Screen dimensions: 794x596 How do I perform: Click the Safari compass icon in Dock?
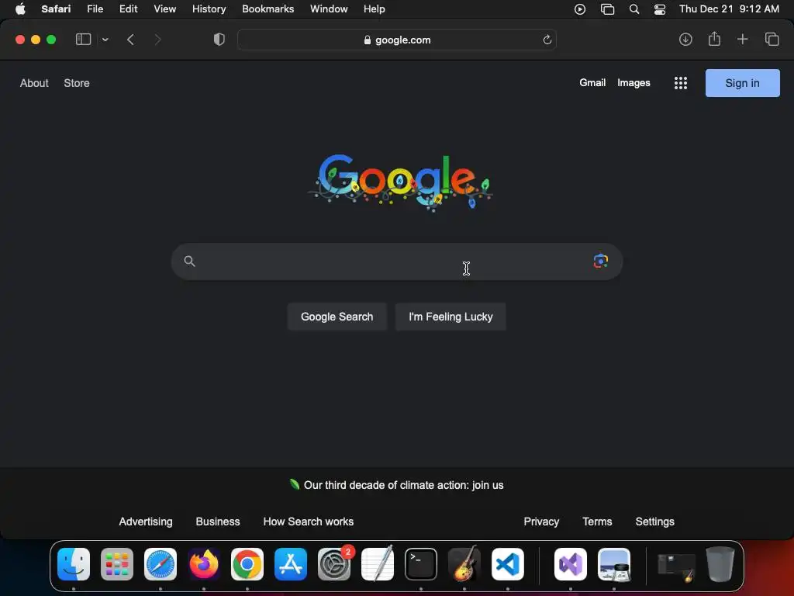click(161, 564)
